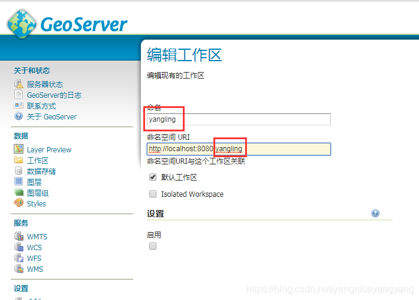This screenshot has height=300, width=419.
Task: Click the data store cylinder icon
Action: point(19,170)
